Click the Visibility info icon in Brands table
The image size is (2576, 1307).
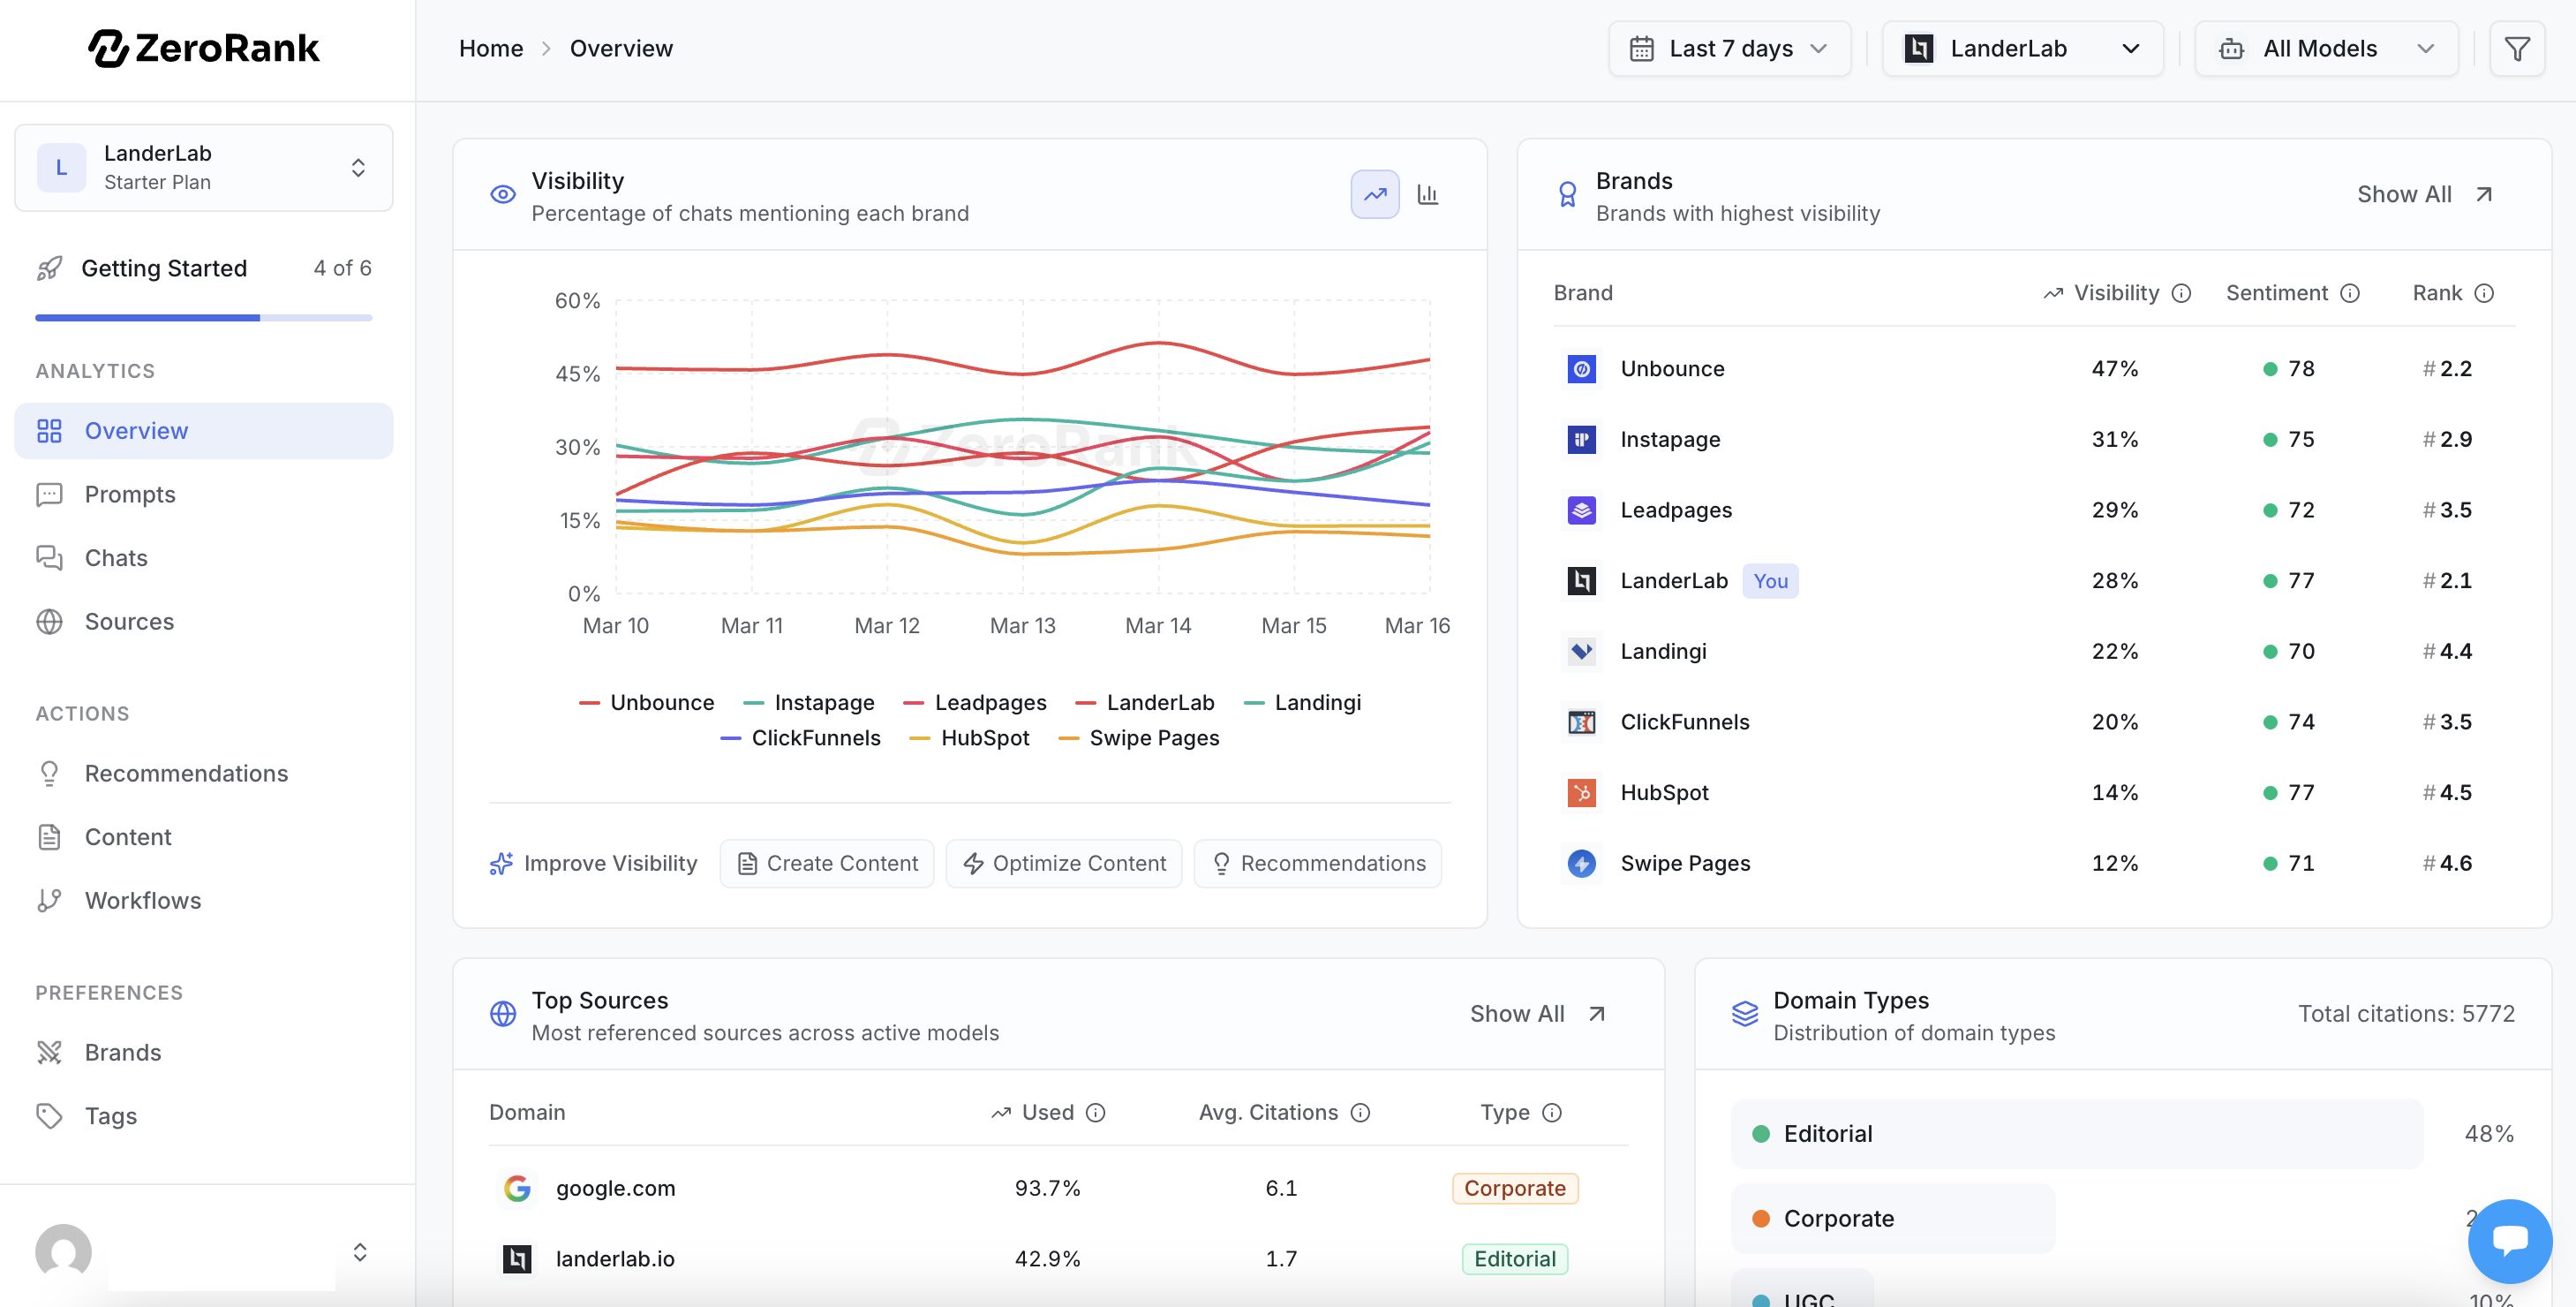[2182, 293]
